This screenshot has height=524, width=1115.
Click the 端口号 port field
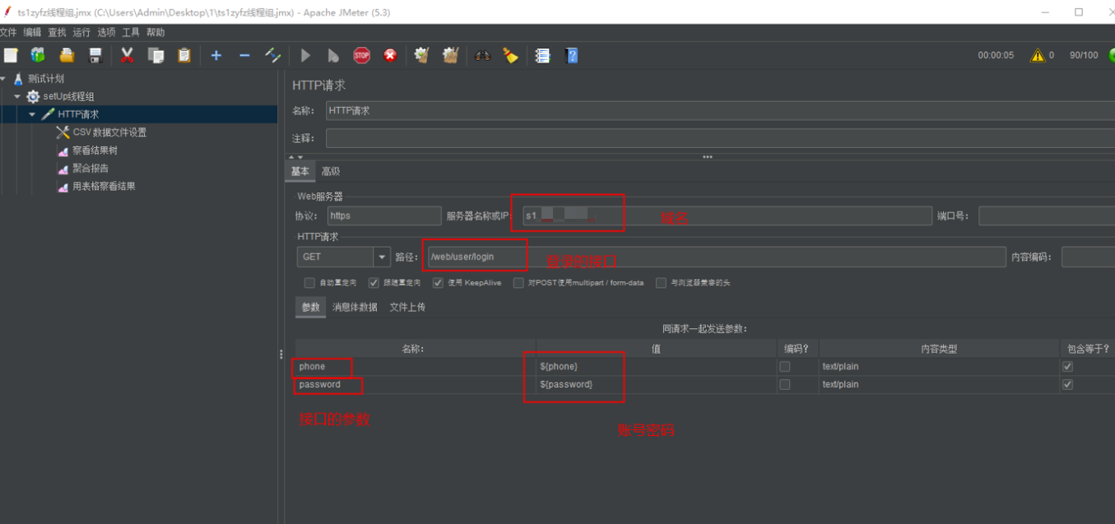(x=1047, y=216)
